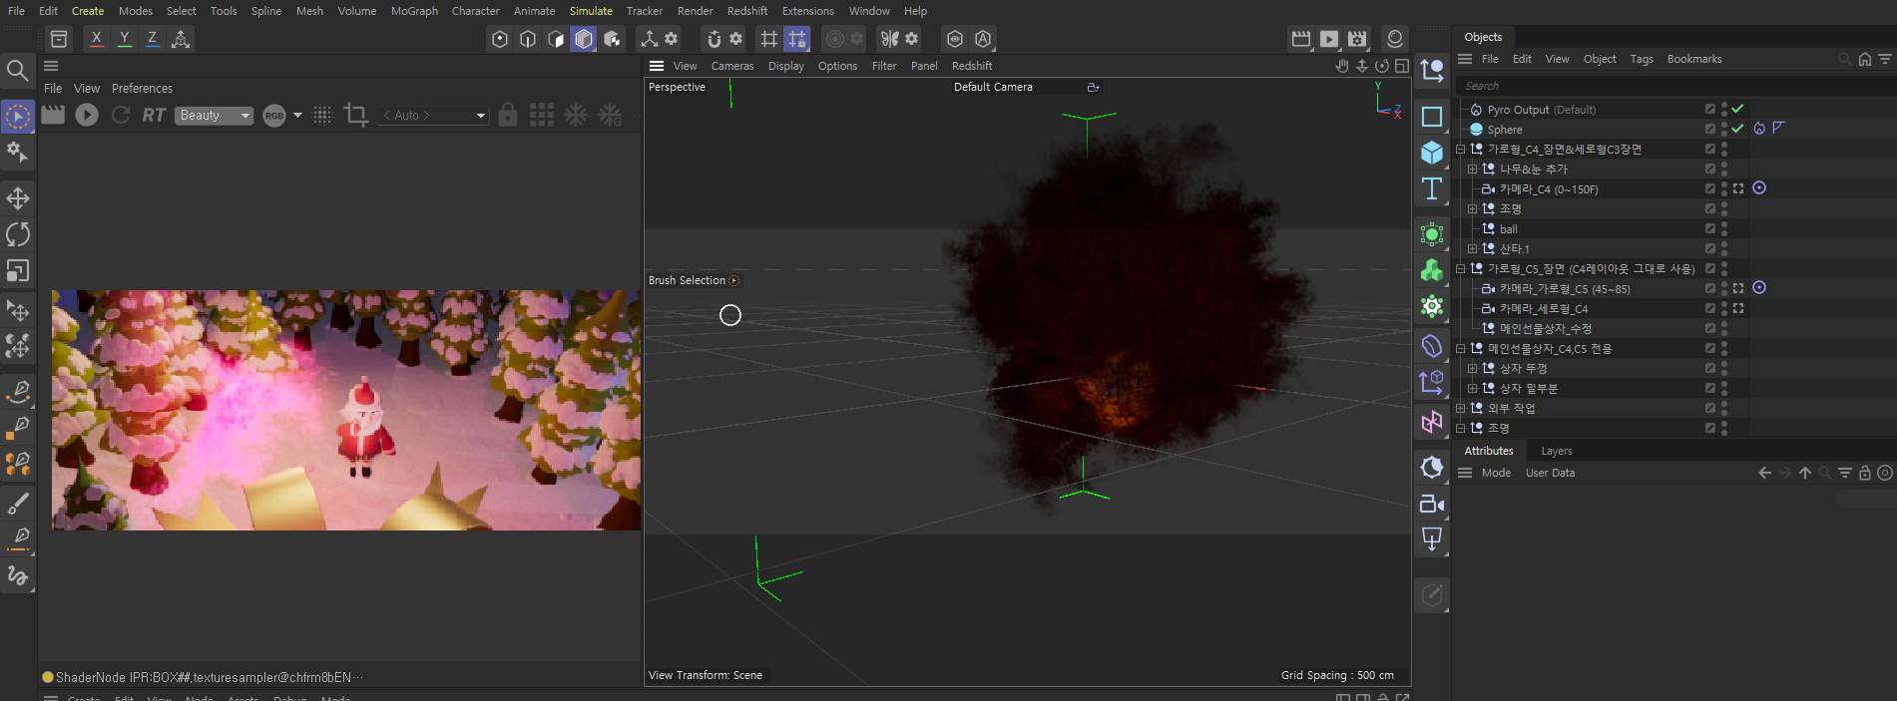Click the Cube primitive icon

[1432, 153]
